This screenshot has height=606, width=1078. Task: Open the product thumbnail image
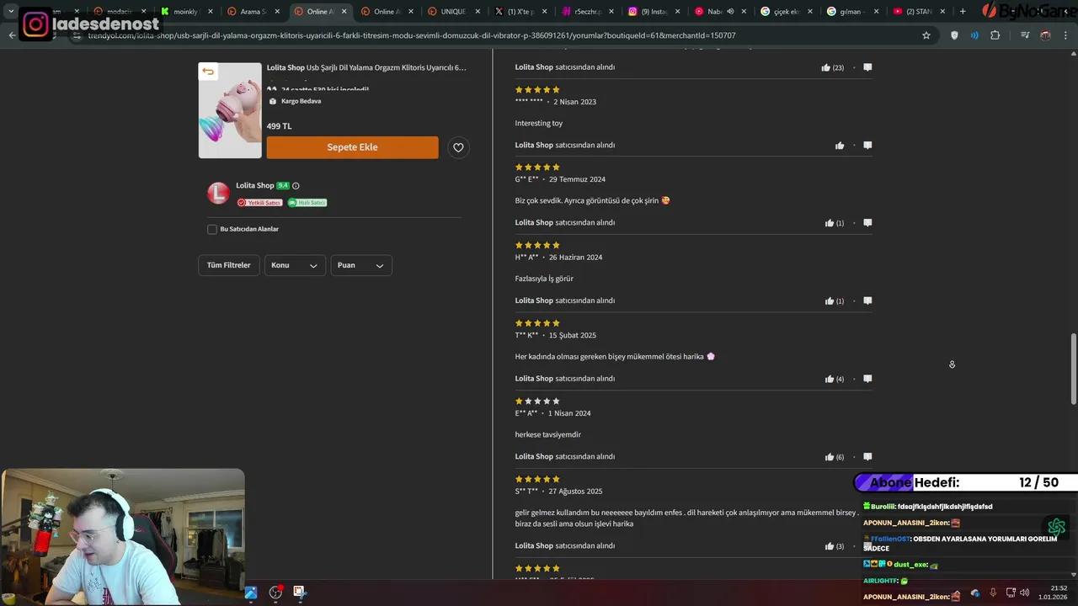(230, 110)
